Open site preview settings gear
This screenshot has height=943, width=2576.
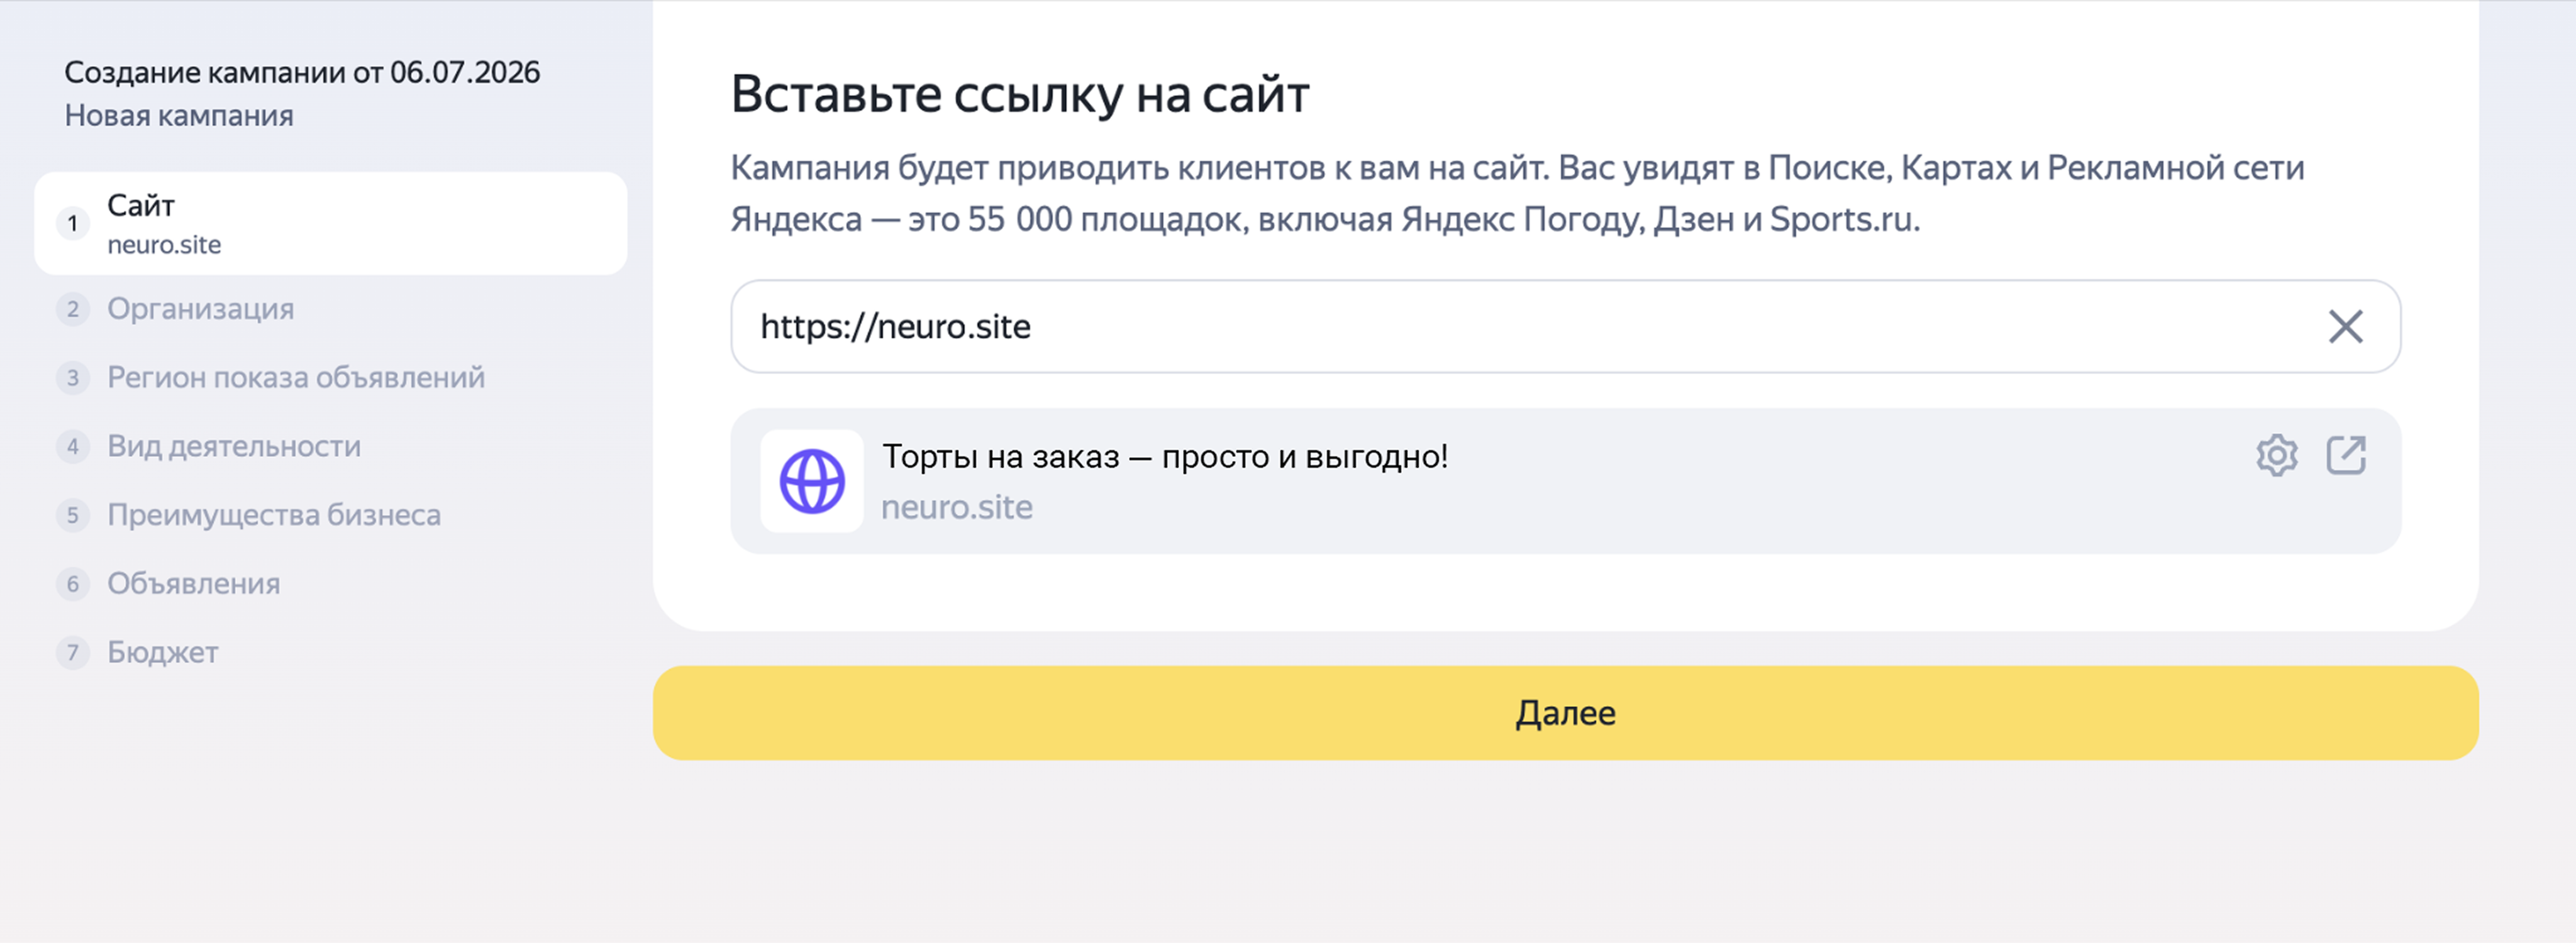tap(2277, 456)
